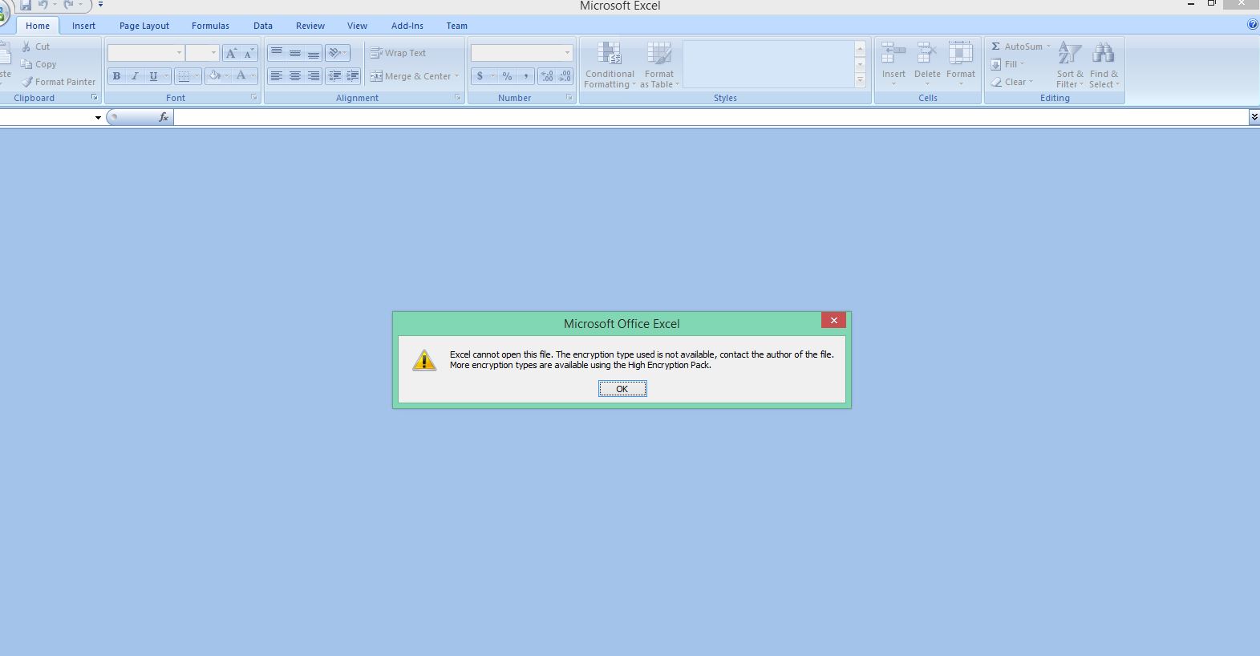
Task: Toggle Align Text Left
Action: coord(277,76)
